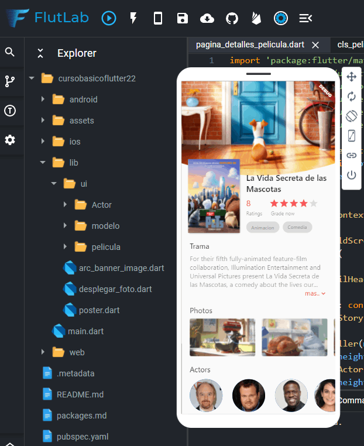
Task: Rotate the emulator screen orientation
Action: coord(351,116)
